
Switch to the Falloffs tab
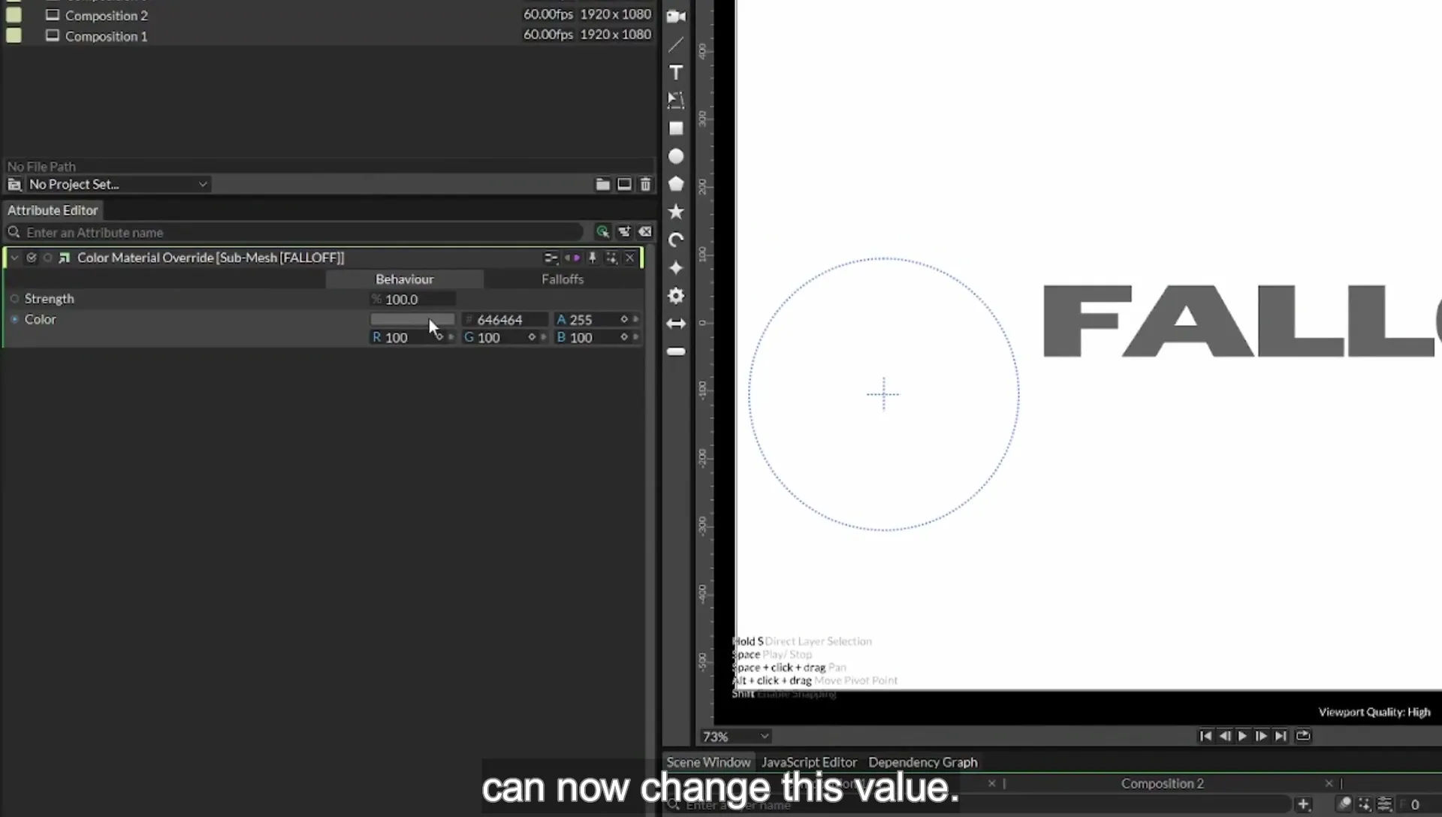pos(563,279)
